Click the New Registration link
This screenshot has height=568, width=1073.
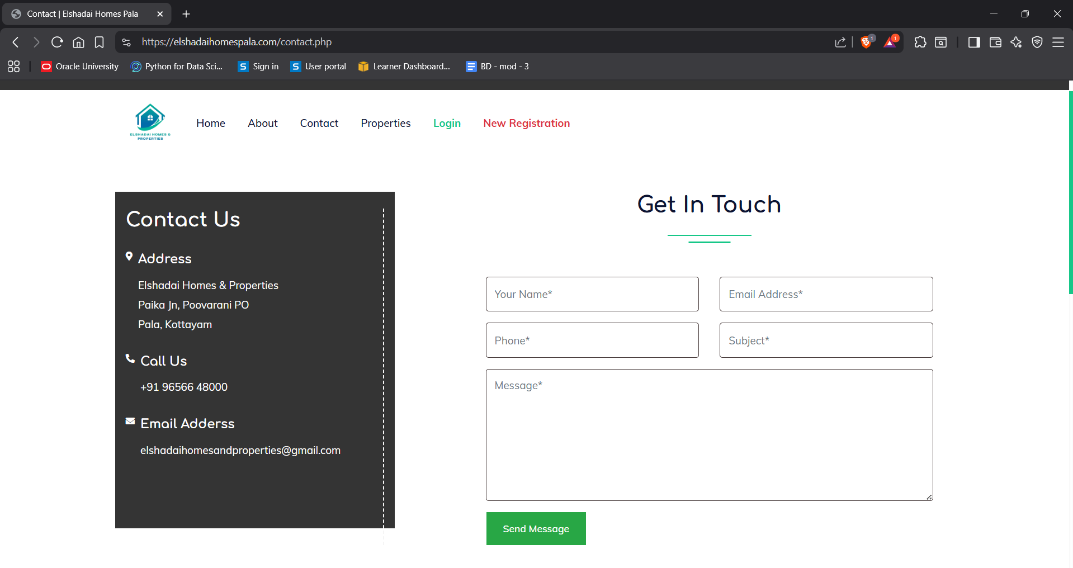(x=526, y=123)
